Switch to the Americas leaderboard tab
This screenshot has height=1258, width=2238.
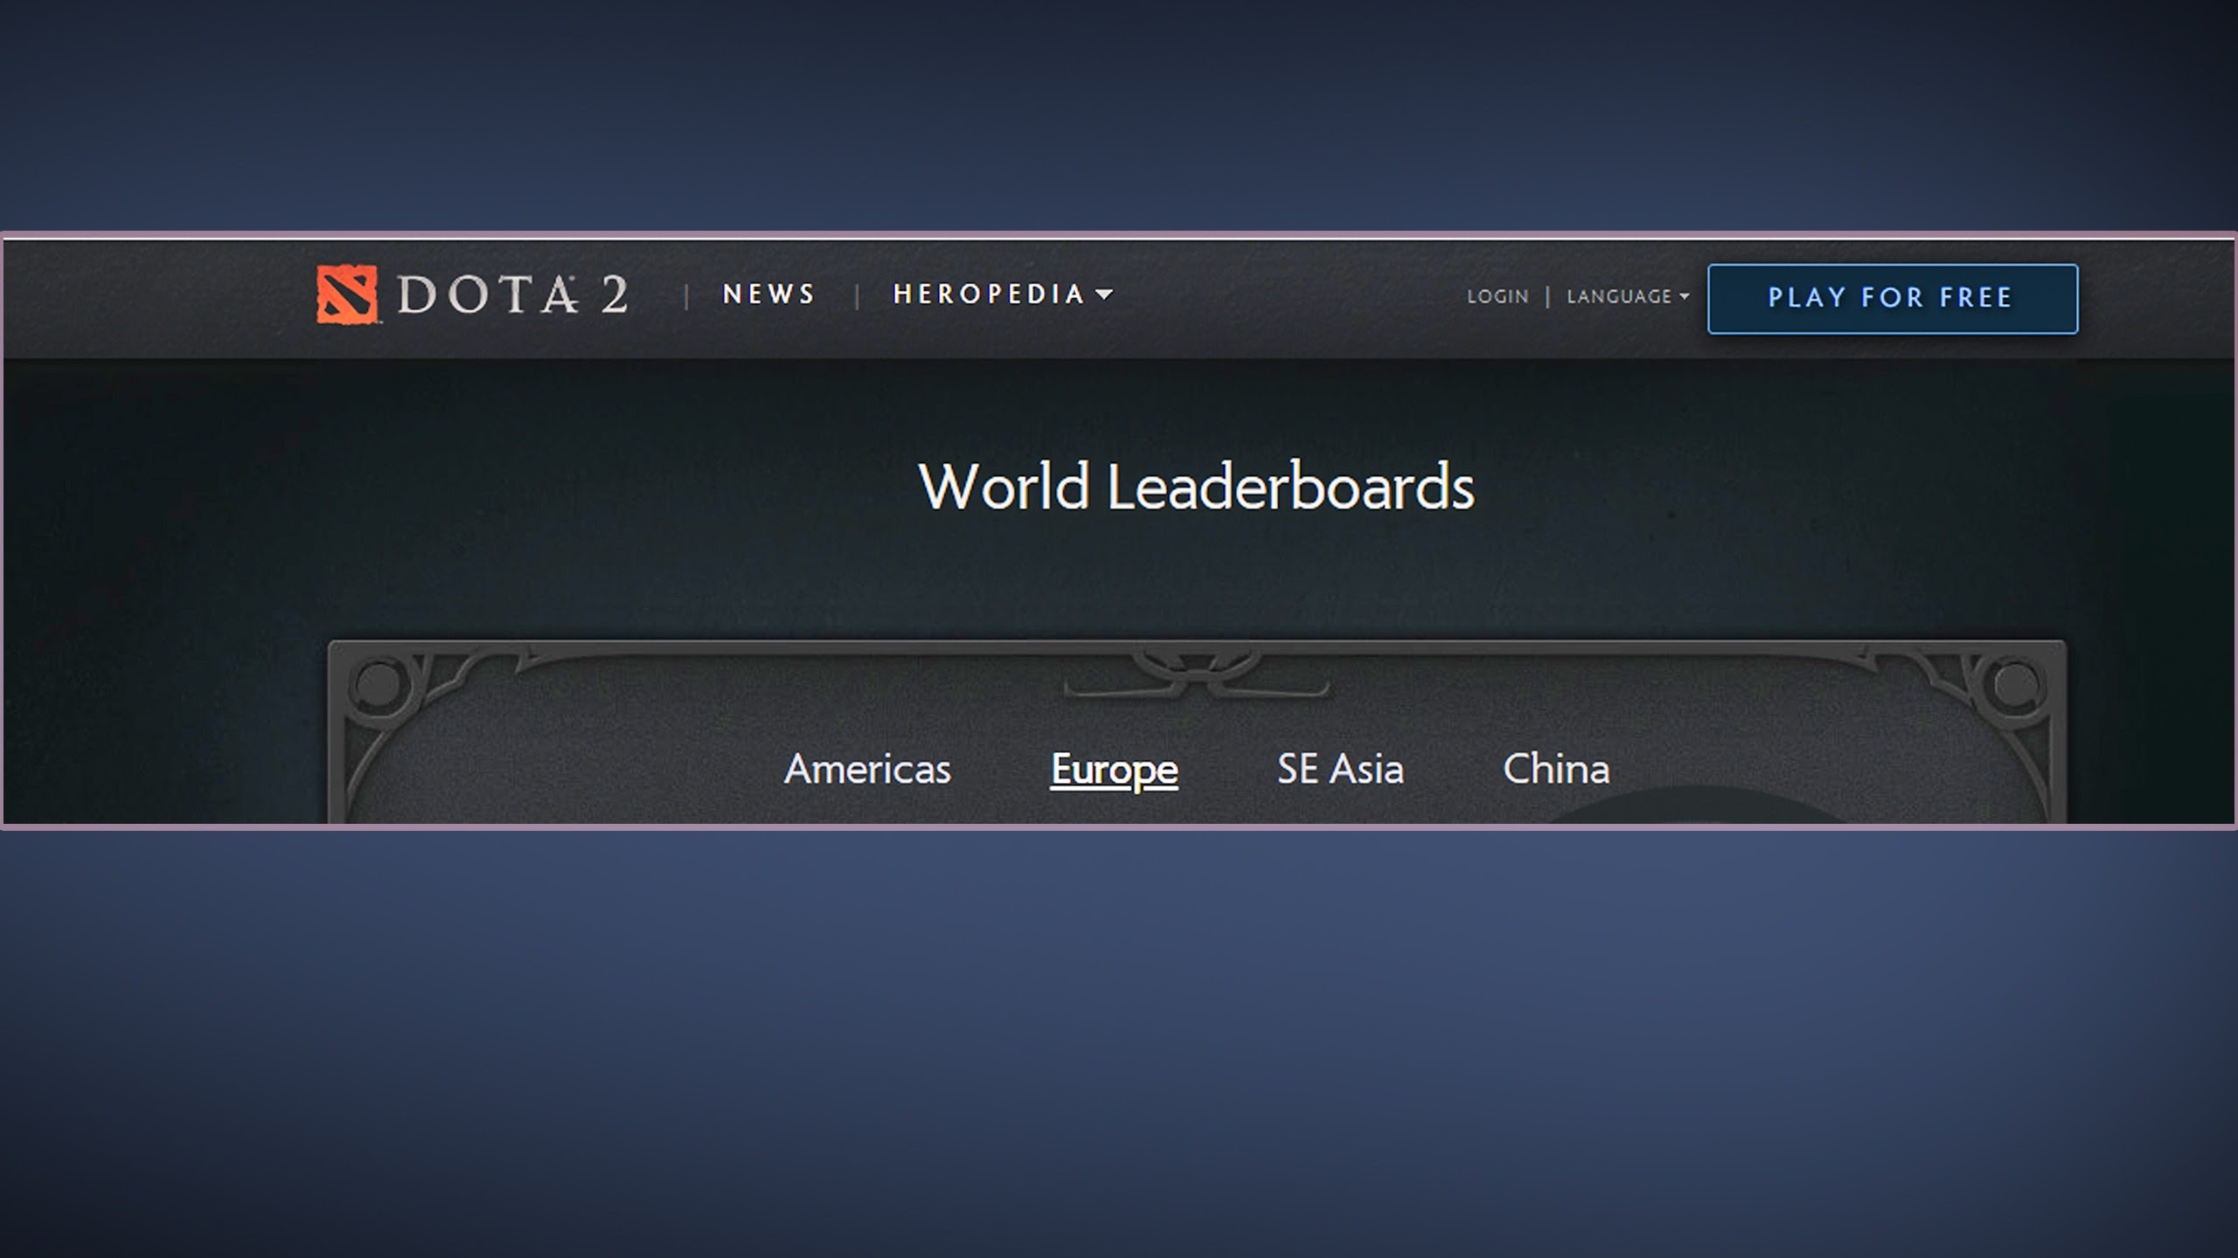(867, 770)
